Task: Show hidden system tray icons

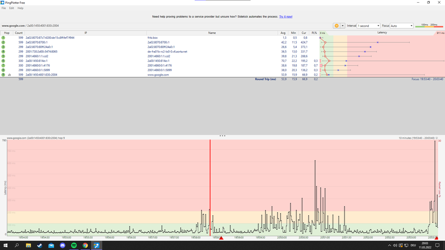Action: coord(389,246)
